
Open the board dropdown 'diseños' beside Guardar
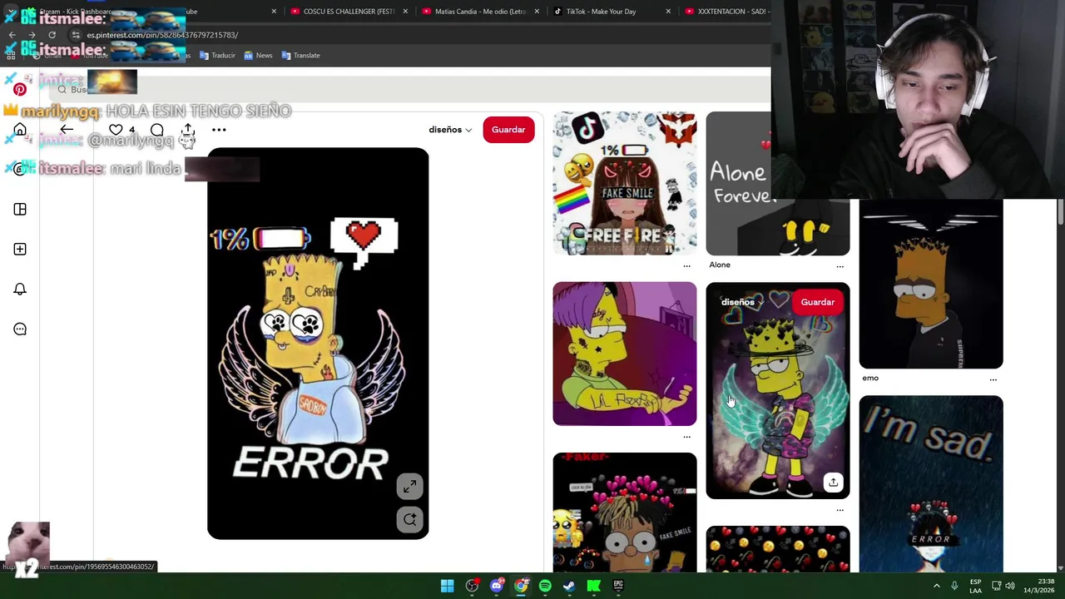[x=450, y=130]
